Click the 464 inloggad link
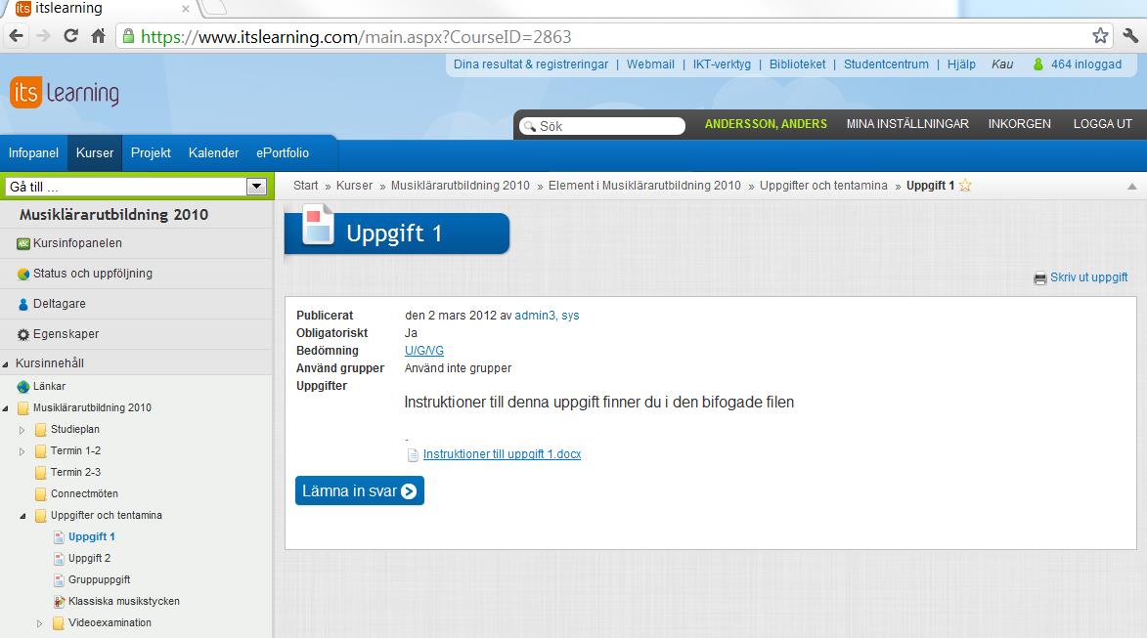 coord(1086,64)
